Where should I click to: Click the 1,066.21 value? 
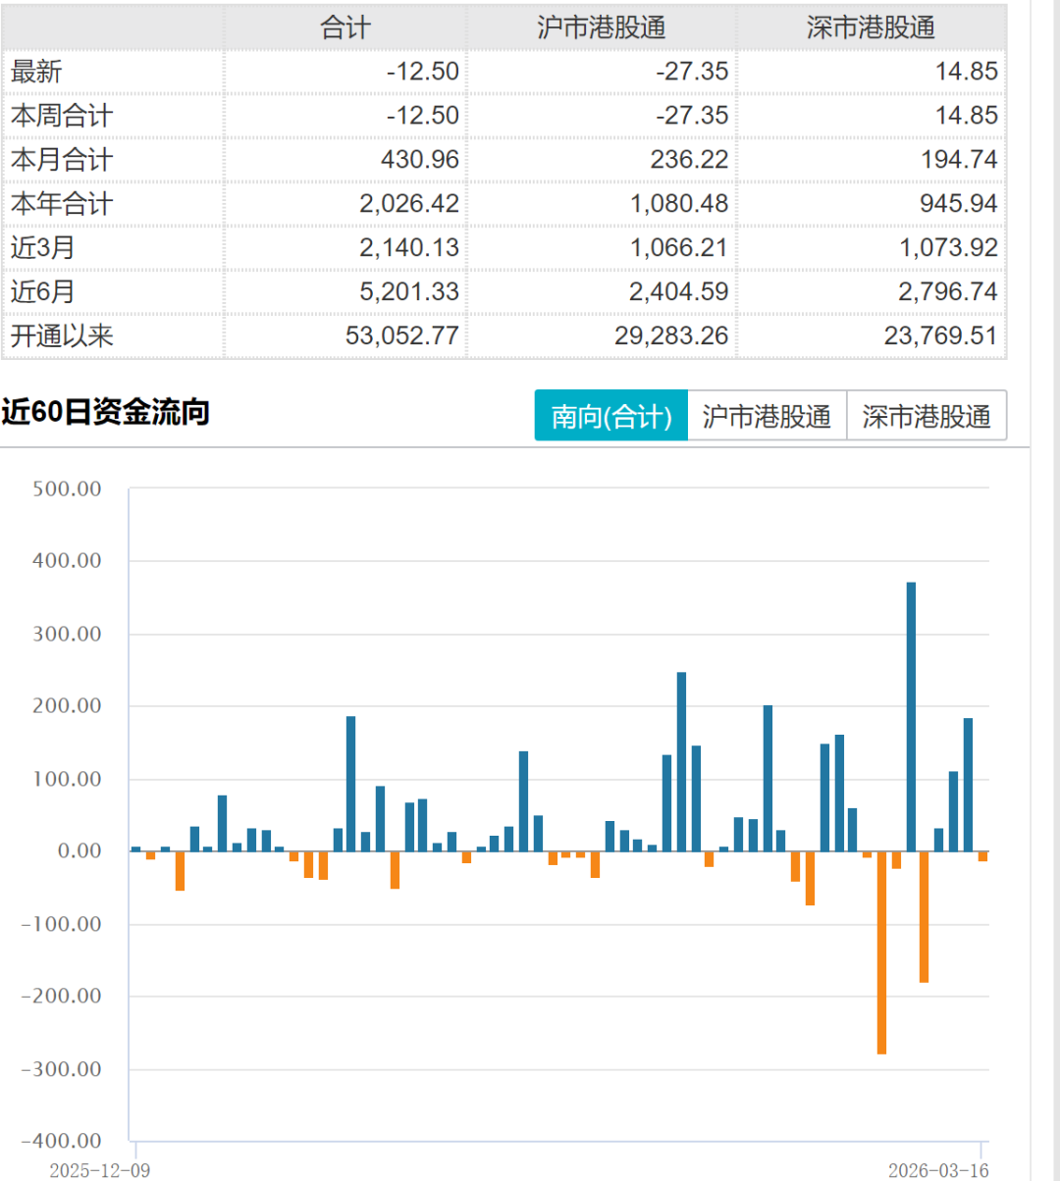tap(679, 247)
